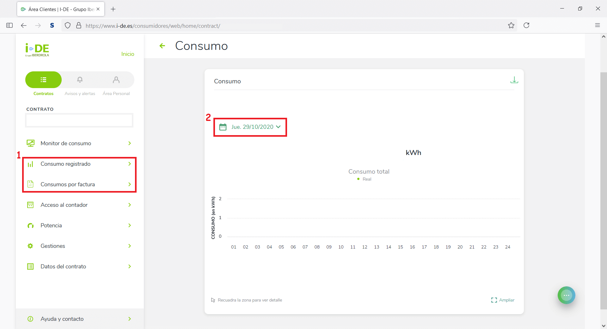The width and height of the screenshot is (607, 329).
Task: Click the CONTRATO input field
Action: (79, 120)
